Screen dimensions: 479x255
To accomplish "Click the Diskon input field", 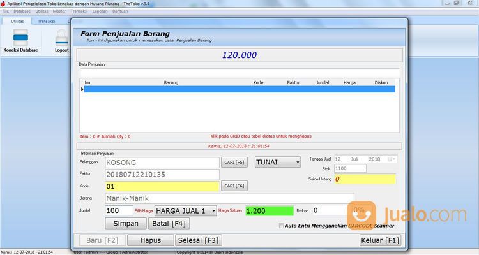I will coord(330,210).
